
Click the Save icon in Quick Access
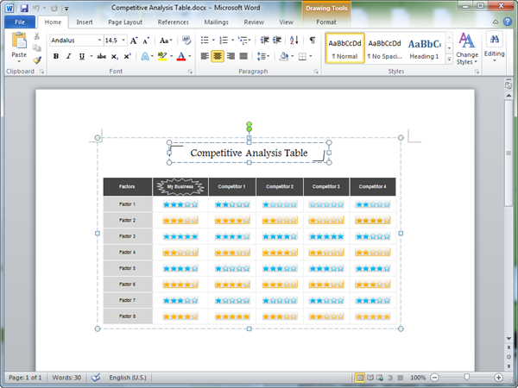click(23, 7)
